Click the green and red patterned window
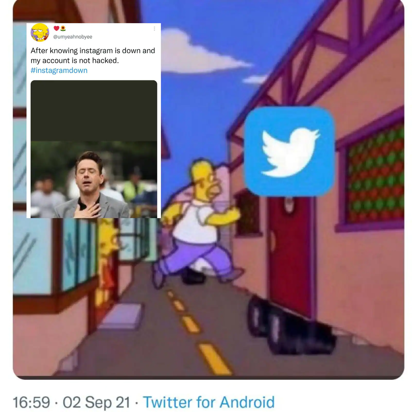This screenshot has height=412, width=412. tap(375, 178)
